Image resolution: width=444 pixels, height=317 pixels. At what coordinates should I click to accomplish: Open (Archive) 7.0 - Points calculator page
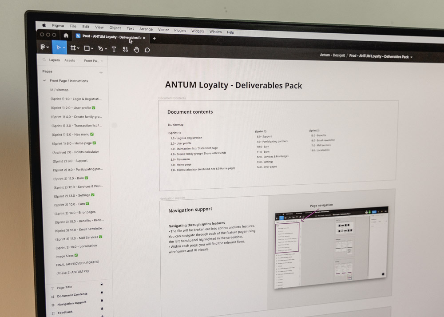[75, 152]
